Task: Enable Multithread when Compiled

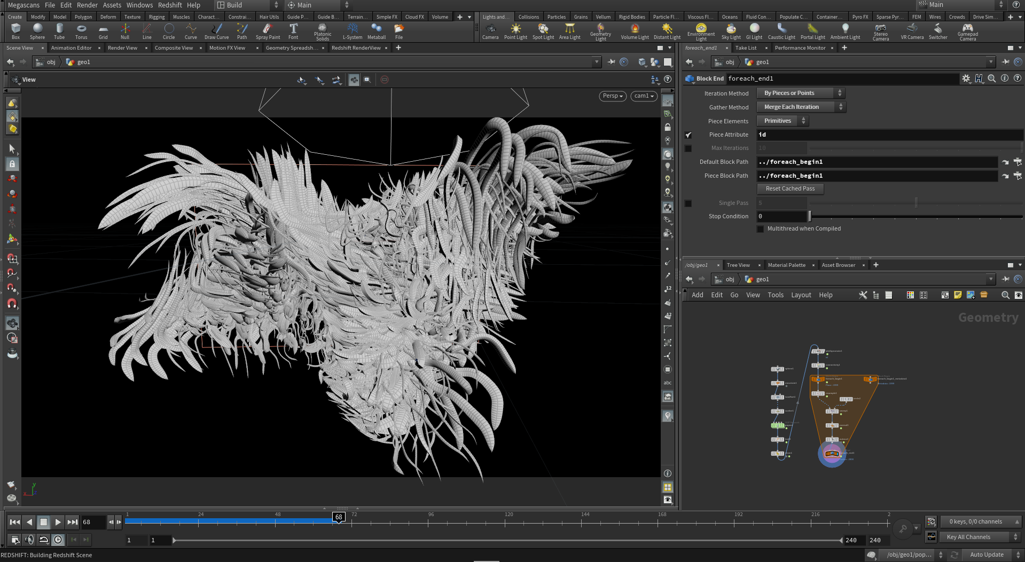Action: click(x=760, y=229)
